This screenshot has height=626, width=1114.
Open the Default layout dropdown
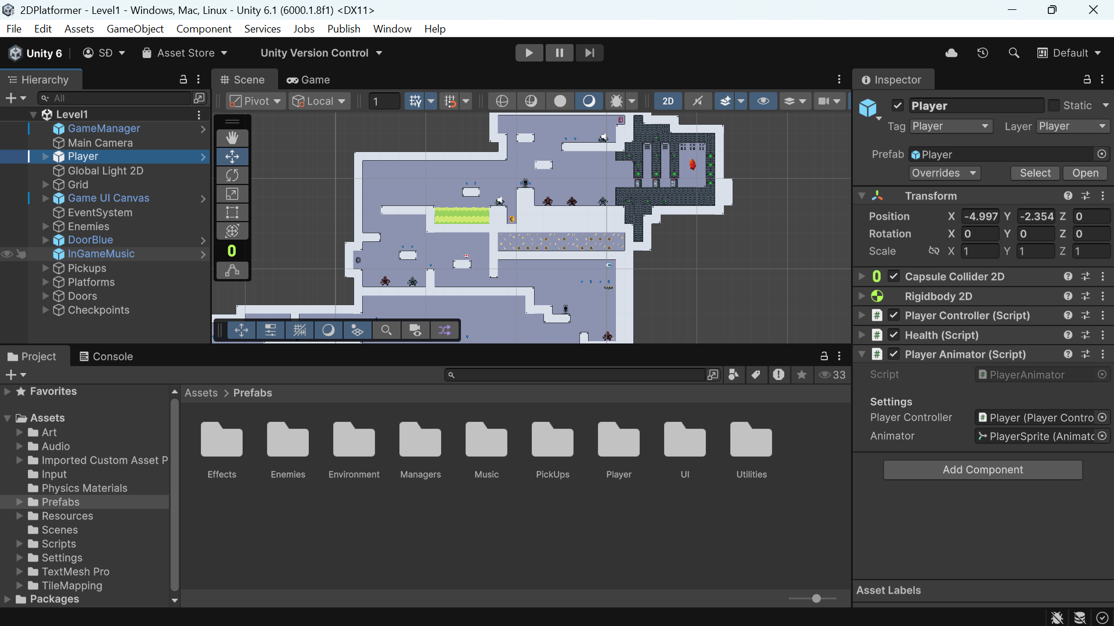1069,53
